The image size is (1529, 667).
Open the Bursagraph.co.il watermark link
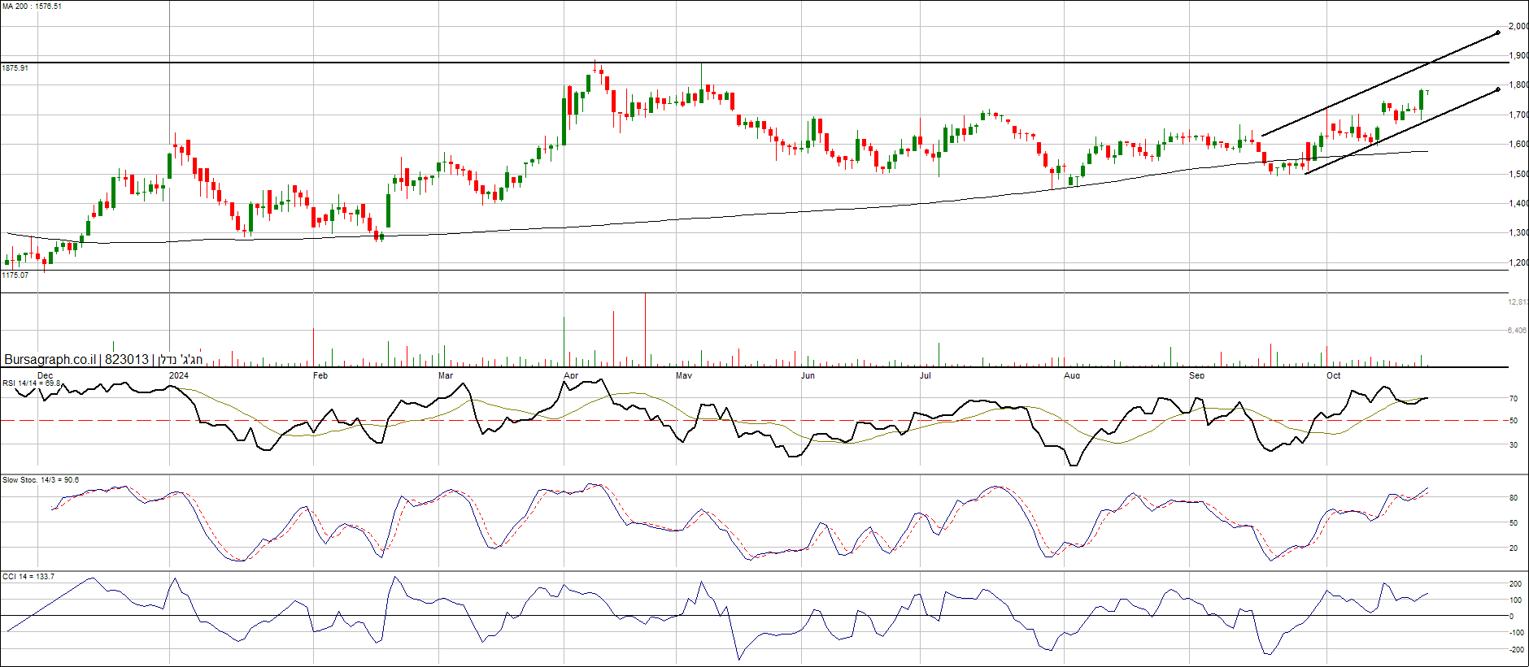pos(50,359)
